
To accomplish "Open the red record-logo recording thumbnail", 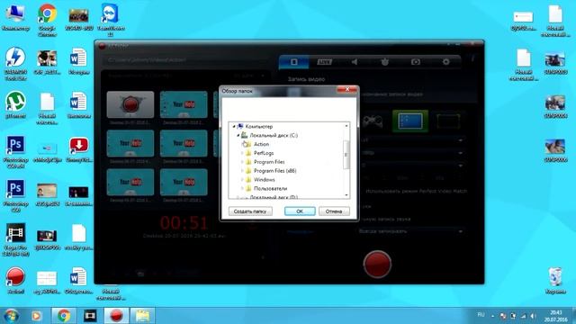I will click(130, 104).
